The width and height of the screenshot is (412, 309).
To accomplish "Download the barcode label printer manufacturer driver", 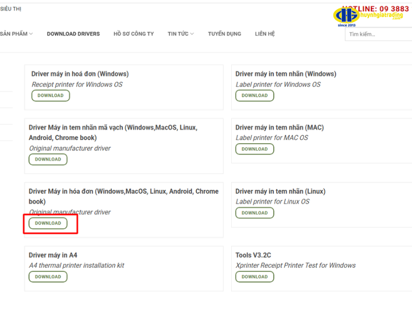I will pyautogui.click(x=48, y=159).
